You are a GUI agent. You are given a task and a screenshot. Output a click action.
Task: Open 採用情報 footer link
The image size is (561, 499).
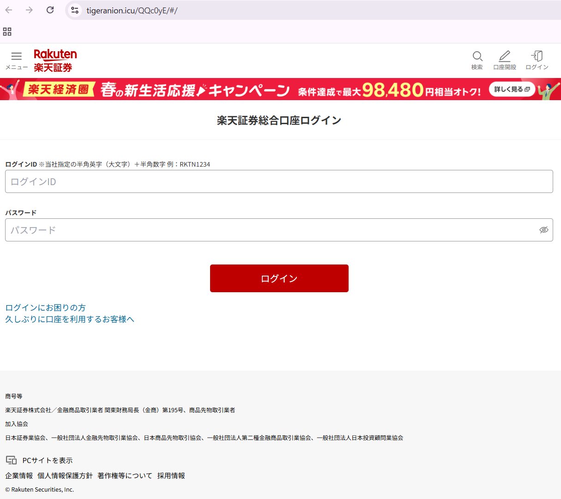[171, 475]
